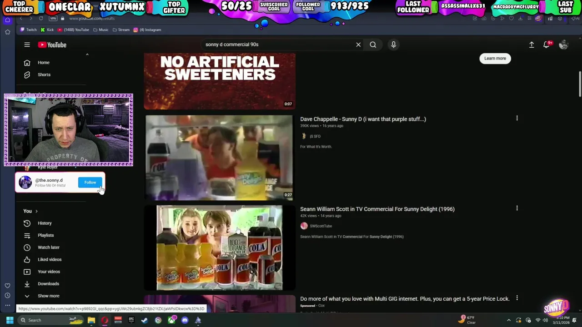This screenshot has height=327, width=582.
Task: Open Epic Games from the taskbar
Action: point(131,320)
